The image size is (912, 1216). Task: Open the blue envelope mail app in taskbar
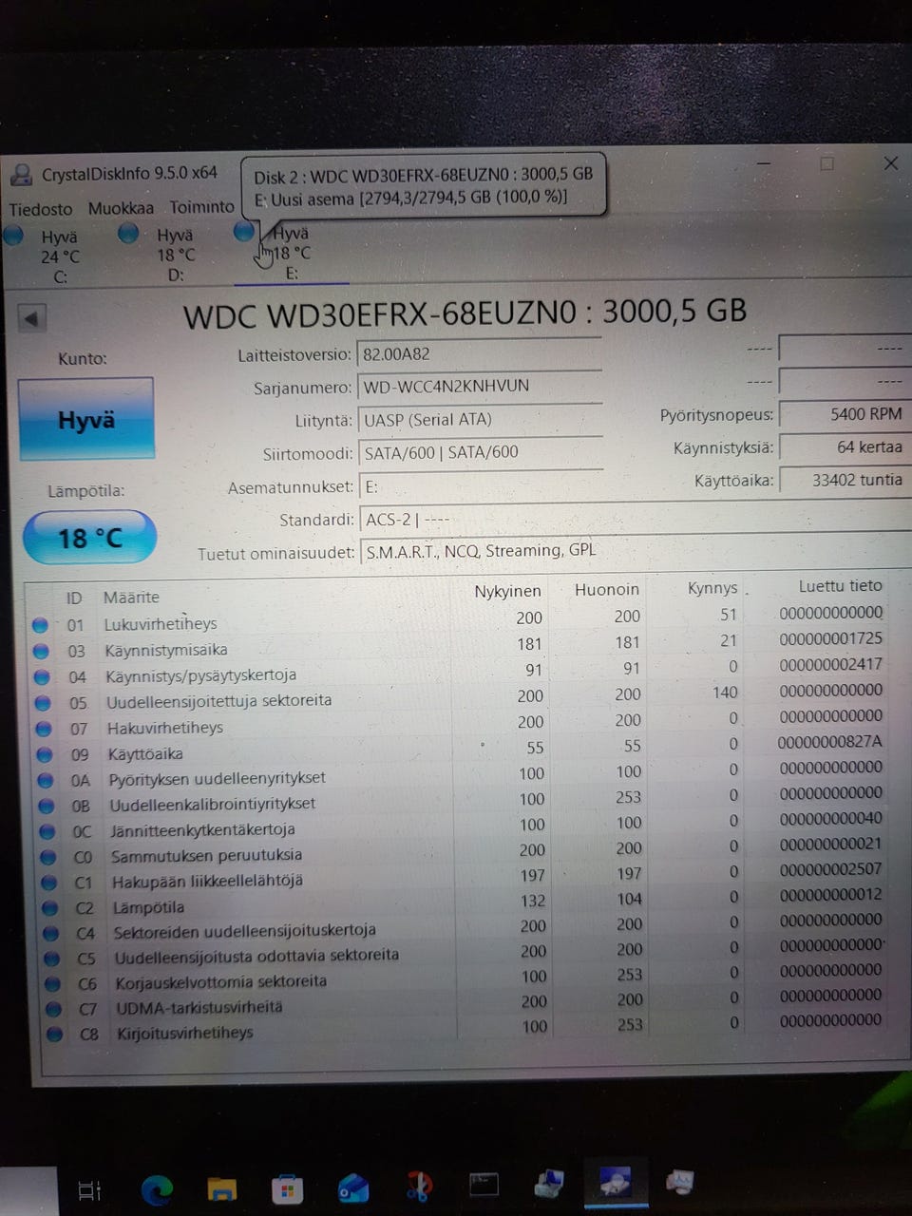(x=353, y=1187)
